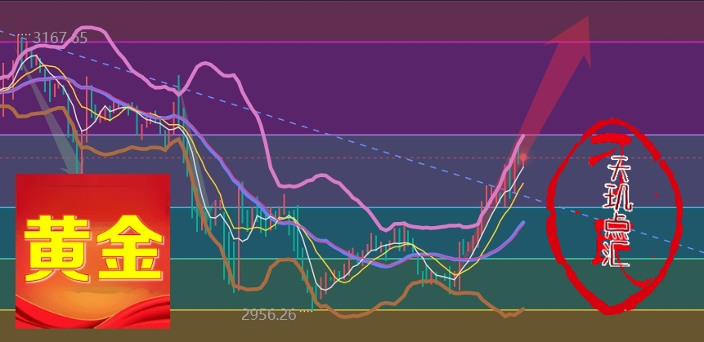Click the 黄金 gold banner image

tap(93, 251)
